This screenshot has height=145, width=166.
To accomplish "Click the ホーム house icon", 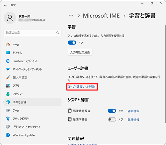I will pyautogui.click(x=8, y=44).
